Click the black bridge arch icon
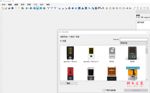Screen dimensions: 150x93 99,8
